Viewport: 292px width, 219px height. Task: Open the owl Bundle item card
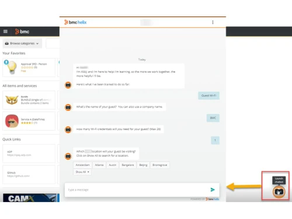(29, 100)
